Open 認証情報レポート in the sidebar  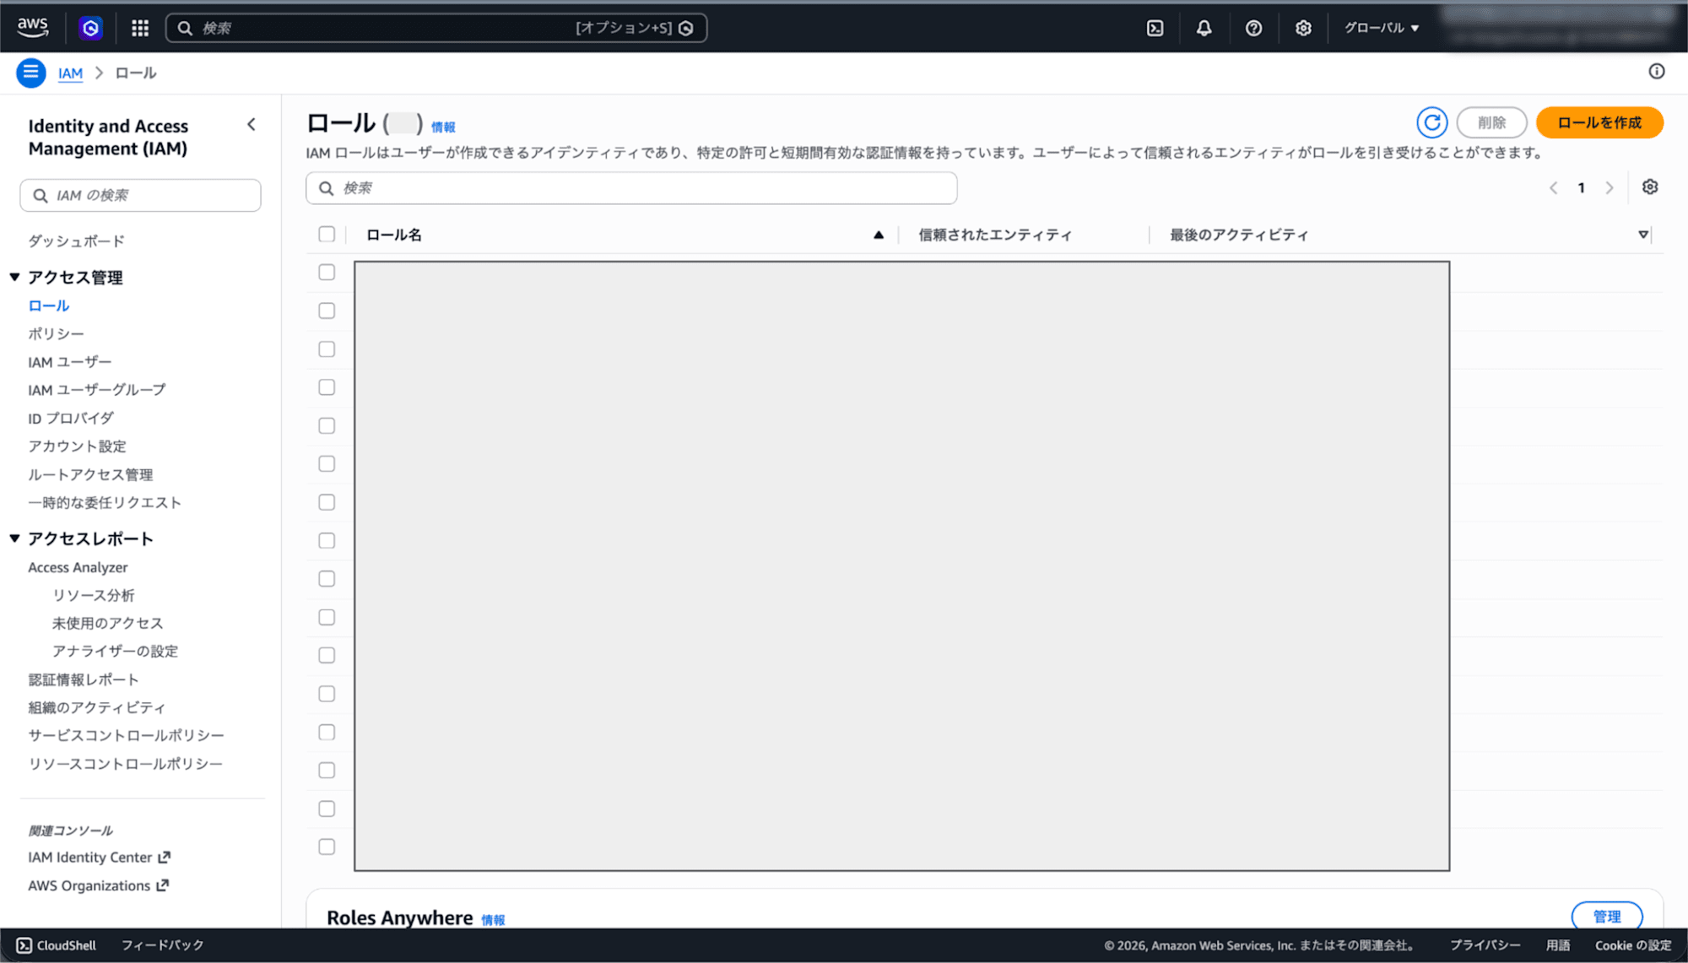point(83,679)
